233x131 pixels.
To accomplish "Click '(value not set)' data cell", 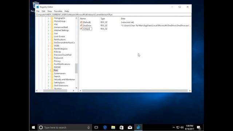I will (127, 22).
